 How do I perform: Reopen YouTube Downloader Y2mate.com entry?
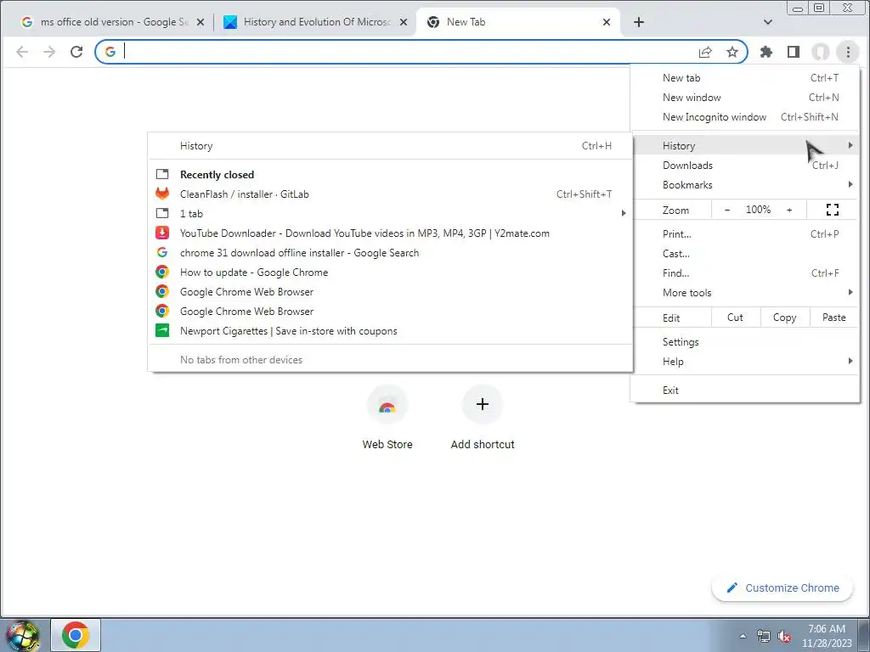[390, 233]
